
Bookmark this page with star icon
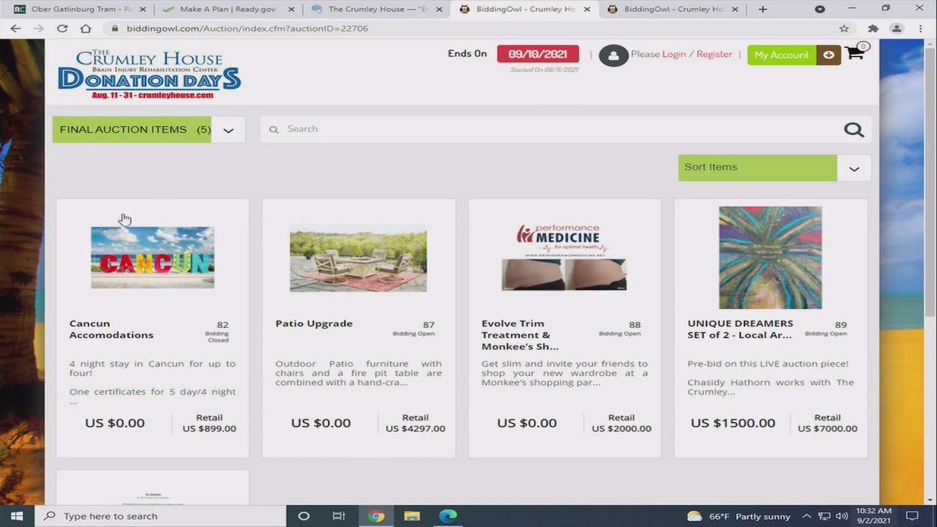pyautogui.click(x=844, y=29)
